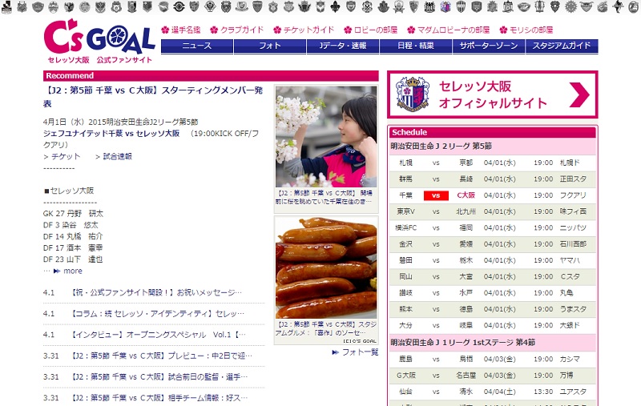
Task: Click the arrow icon beside 'more'
Action: [57, 271]
